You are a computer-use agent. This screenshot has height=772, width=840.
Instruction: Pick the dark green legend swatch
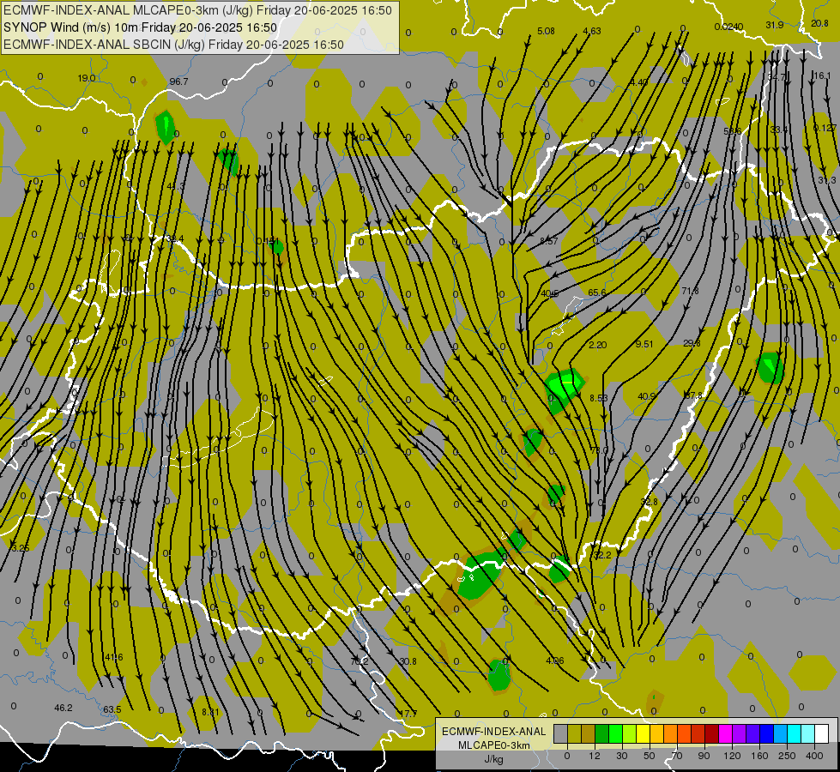[x=601, y=733]
